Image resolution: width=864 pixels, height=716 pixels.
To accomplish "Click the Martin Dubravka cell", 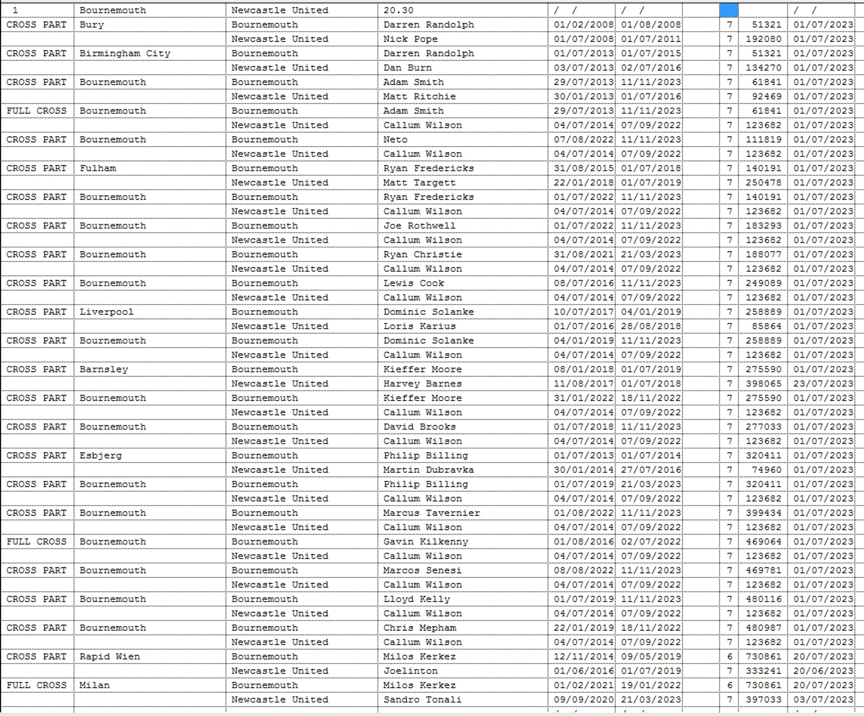I will [463, 470].
